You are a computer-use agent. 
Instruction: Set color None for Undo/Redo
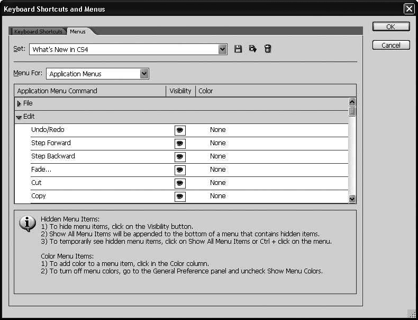[x=218, y=130]
